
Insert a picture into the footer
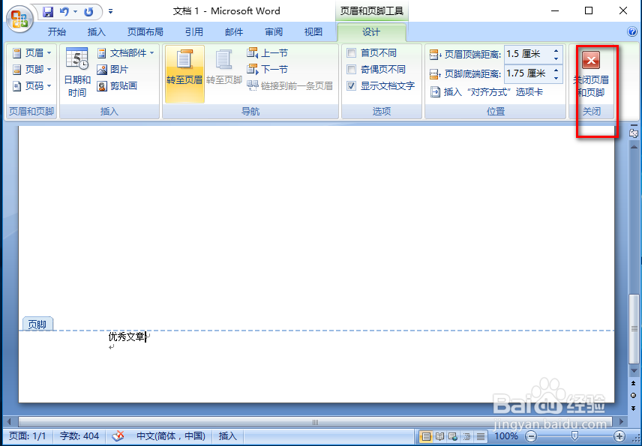pos(113,68)
